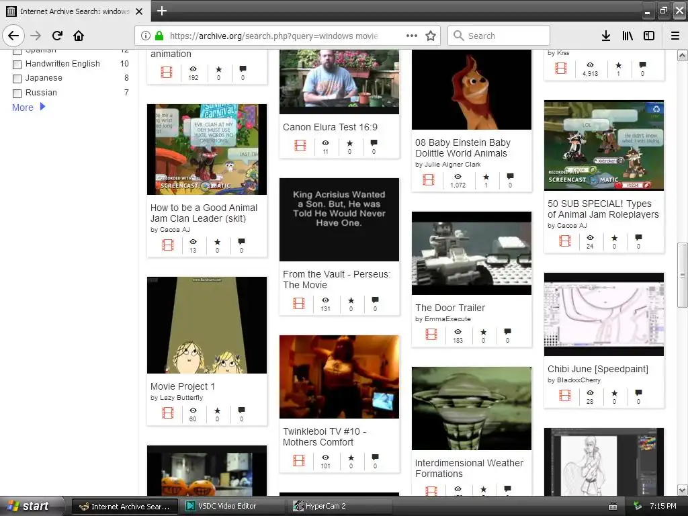Click the keyboard icon in system tray

pyautogui.click(x=613, y=507)
